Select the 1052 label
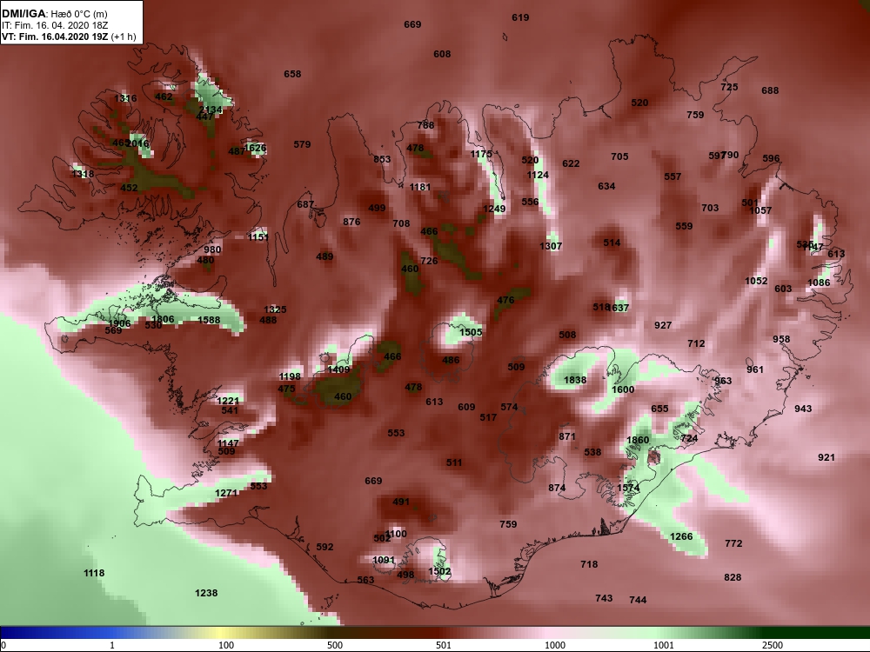870x652 pixels. 756,281
